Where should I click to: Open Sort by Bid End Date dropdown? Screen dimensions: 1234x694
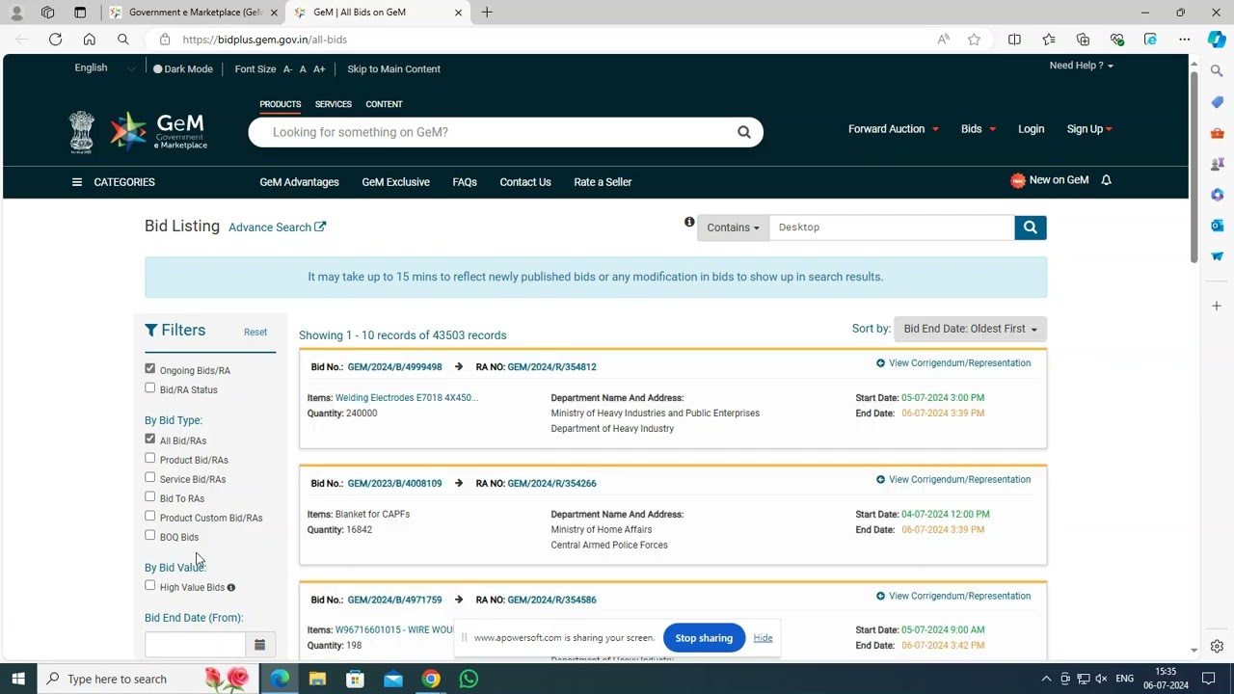tap(970, 329)
